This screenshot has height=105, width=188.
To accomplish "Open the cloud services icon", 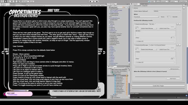I will point(158,1).
